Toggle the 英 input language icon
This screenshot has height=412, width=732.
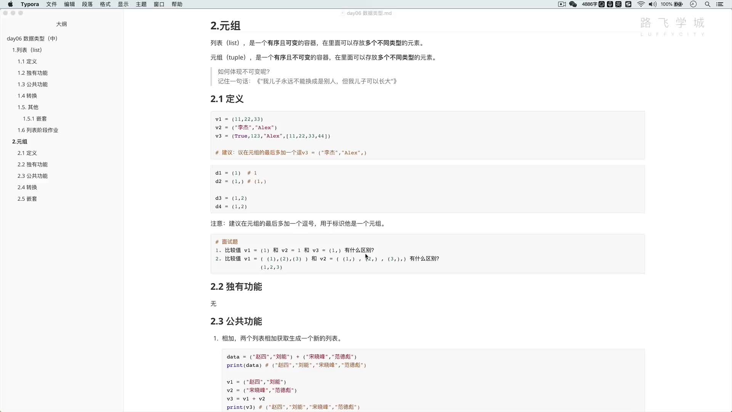(x=618, y=4)
